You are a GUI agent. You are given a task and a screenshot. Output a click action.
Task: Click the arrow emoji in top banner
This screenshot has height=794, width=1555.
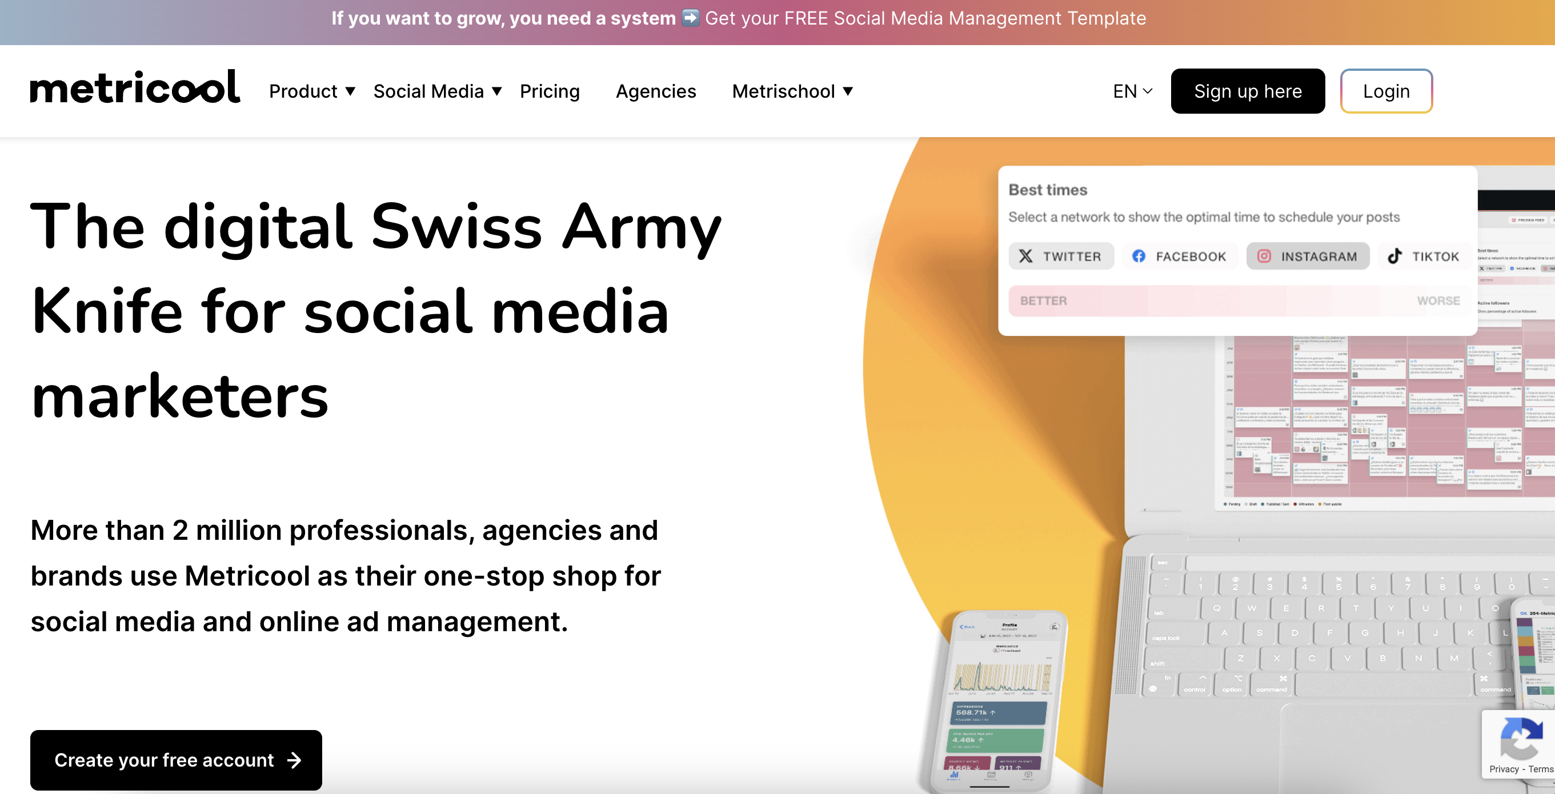(690, 18)
